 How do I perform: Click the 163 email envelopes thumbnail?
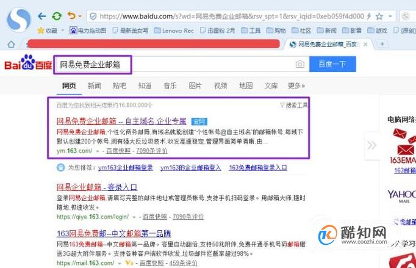click(x=403, y=145)
